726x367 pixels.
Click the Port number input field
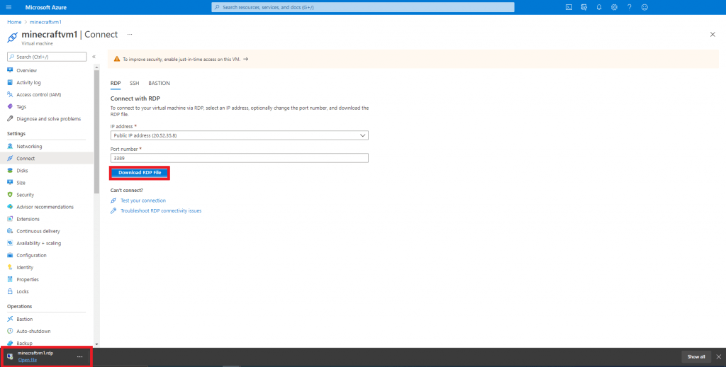click(x=240, y=158)
